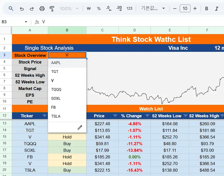This screenshot has width=224, height=176.
Task: Click the stock price line chart
Action: 155,78
